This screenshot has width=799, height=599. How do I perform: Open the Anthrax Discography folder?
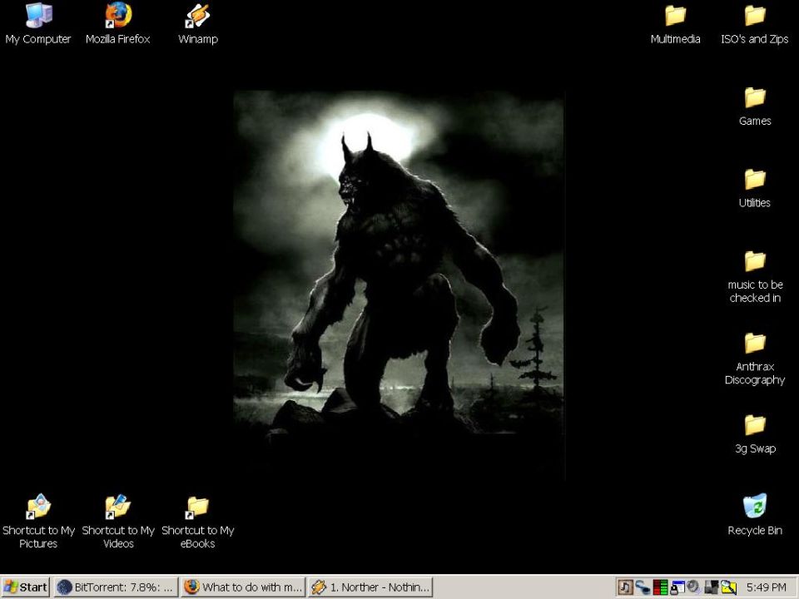[x=755, y=359]
